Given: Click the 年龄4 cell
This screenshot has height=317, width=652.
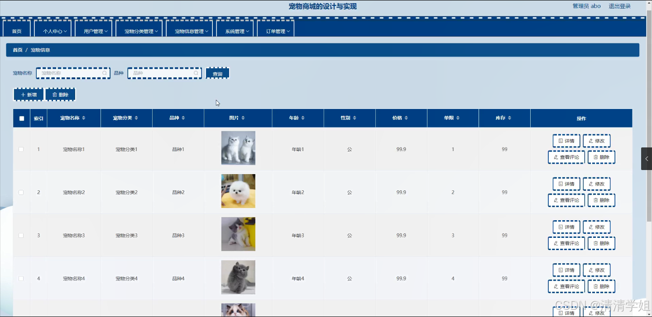Looking at the screenshot, I should [x=298, y=279].
